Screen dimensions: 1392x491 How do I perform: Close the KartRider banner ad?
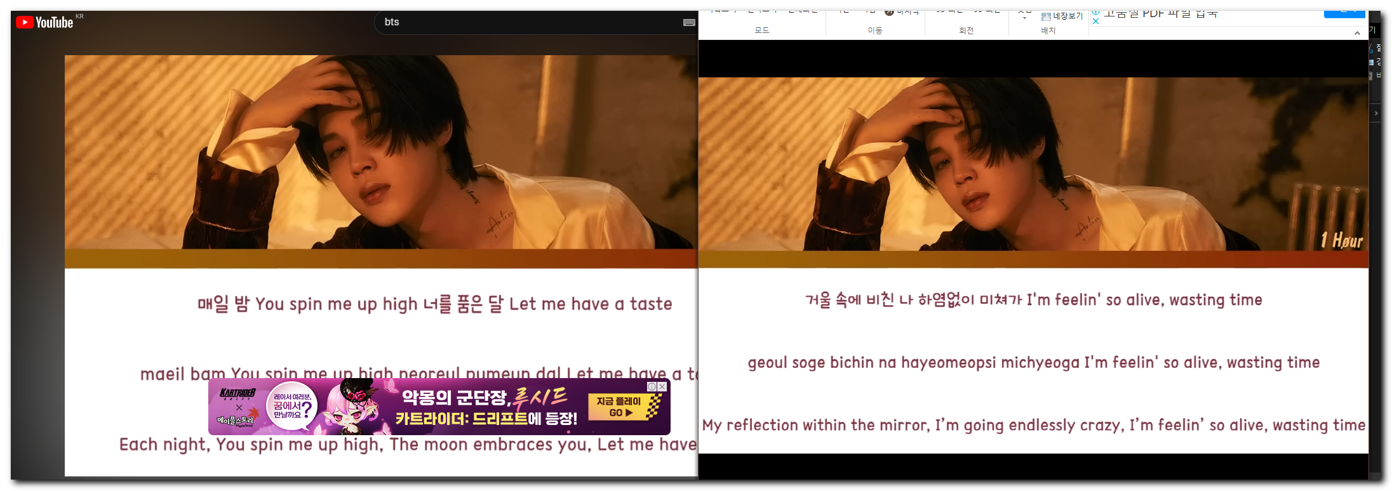coord(662,386)
